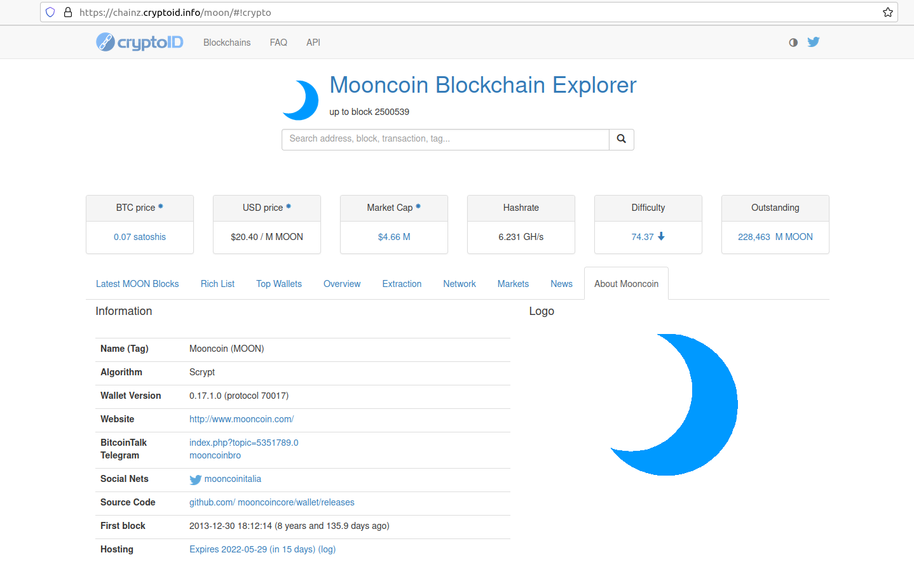Open the http://www.mooncoin.com/ website link
Viewport: 914px width, 588px height.
click(242, 419)
